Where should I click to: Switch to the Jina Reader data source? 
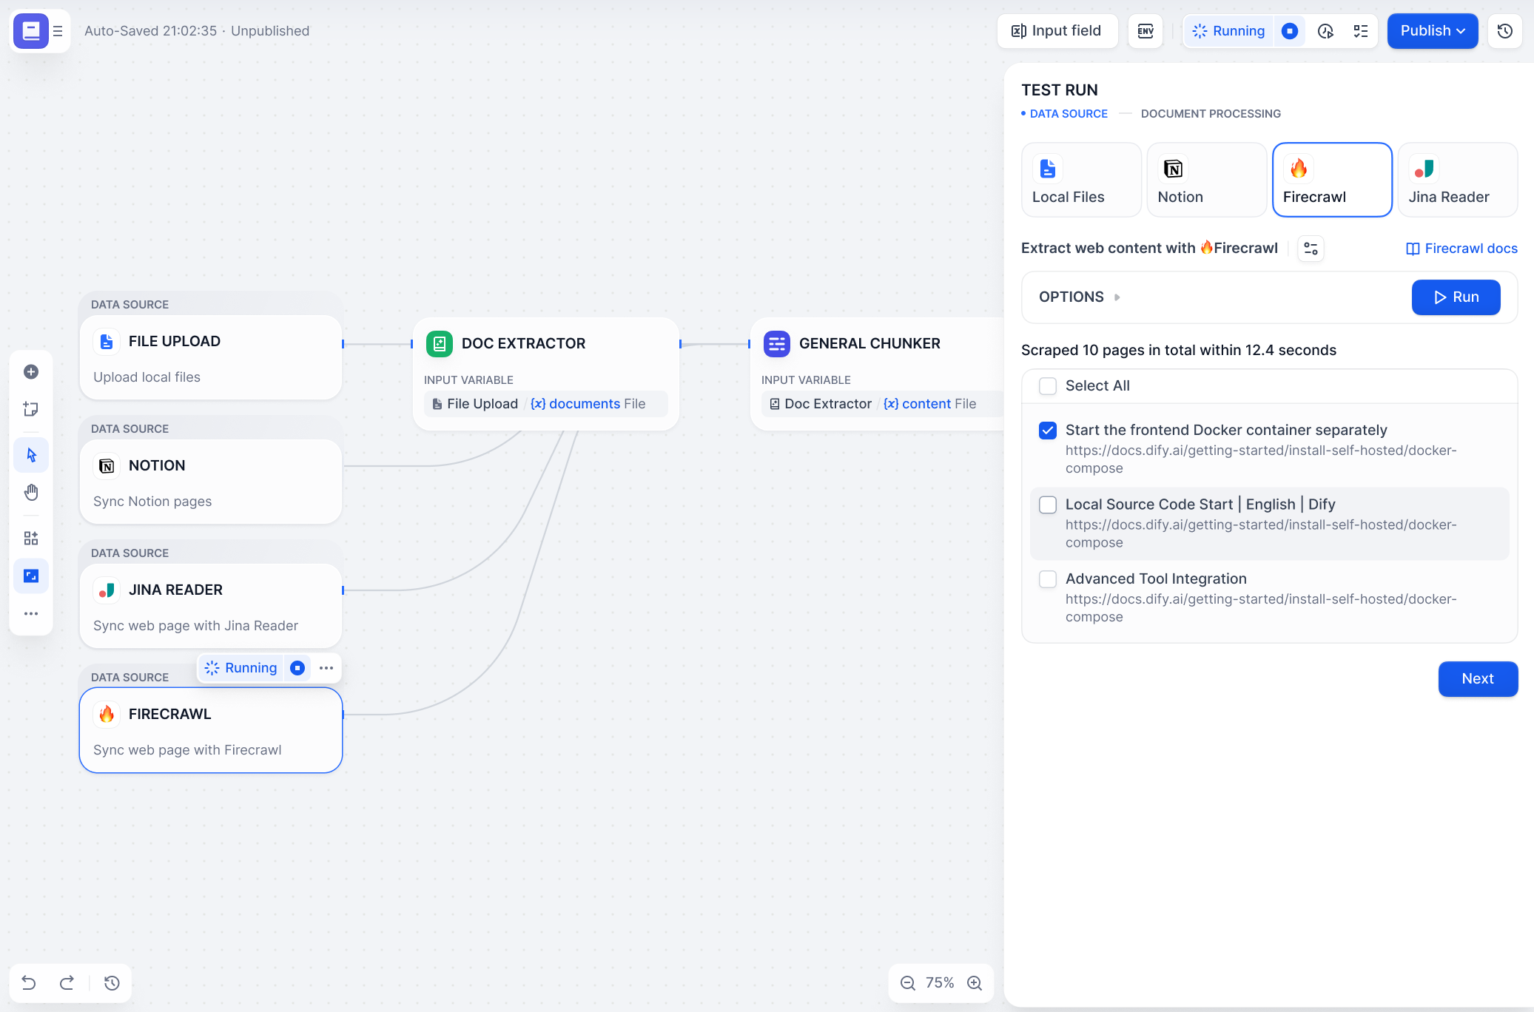point(1457,180)
